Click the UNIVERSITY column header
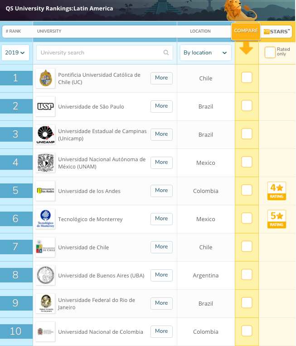This screenshot has height=346, width=296. tap(49, 31)
